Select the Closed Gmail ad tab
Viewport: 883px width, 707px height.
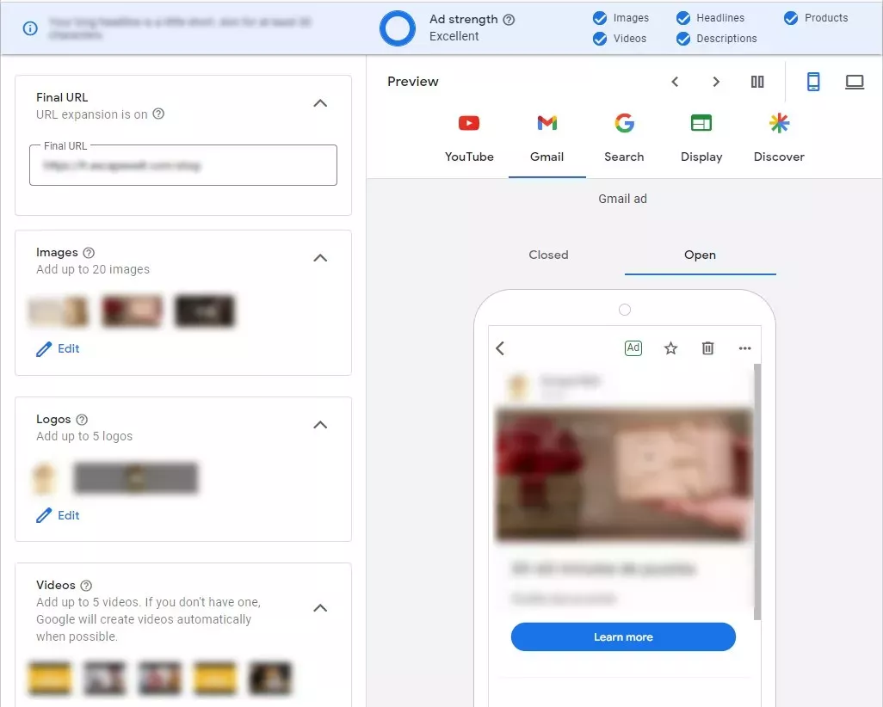click(548, 255)
